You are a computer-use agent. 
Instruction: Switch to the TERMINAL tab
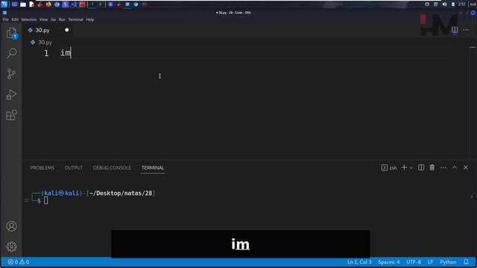click(152, 167)
